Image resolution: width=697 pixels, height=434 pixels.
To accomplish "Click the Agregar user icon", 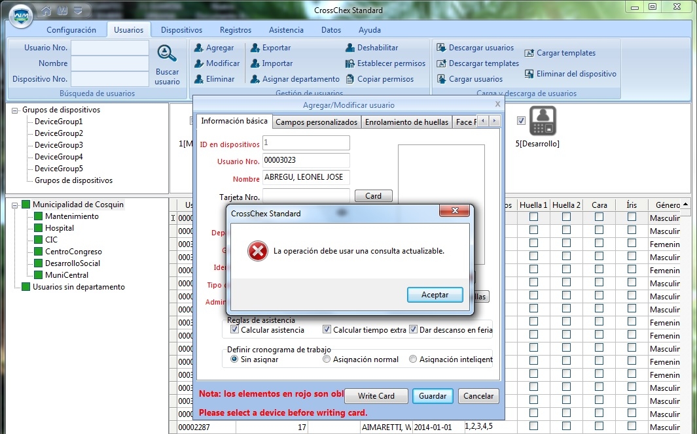I will point(199,48).
